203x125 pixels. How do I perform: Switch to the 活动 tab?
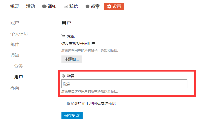30,6
